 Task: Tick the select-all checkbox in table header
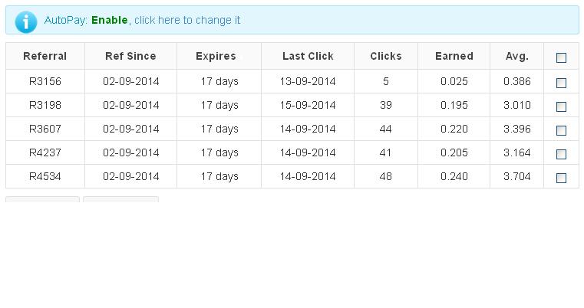tap(561, 57)
